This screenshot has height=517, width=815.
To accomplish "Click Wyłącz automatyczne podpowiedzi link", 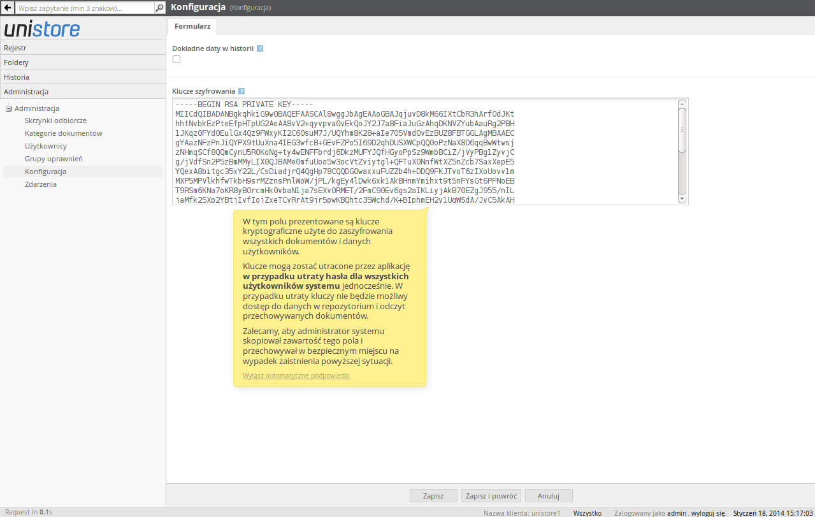I will pyautogui.click(x=296, y=375).
